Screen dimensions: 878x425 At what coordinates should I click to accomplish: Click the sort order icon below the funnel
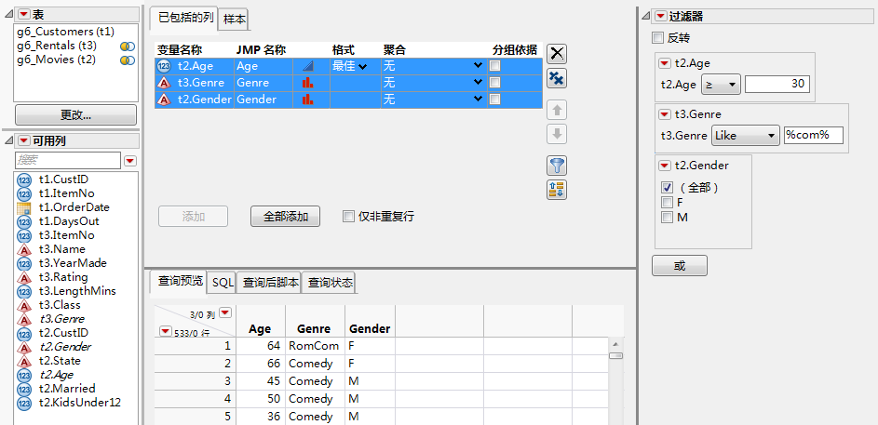[x=557, y=190]
